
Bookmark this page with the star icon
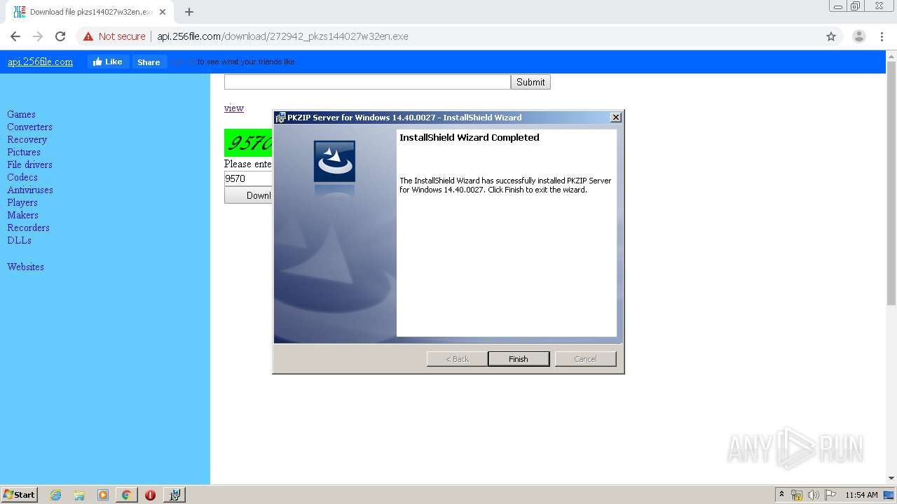point(831,36)
